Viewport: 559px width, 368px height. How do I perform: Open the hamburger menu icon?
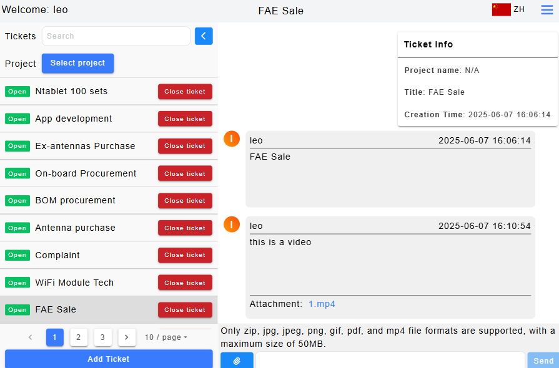(x=547, y=10)
